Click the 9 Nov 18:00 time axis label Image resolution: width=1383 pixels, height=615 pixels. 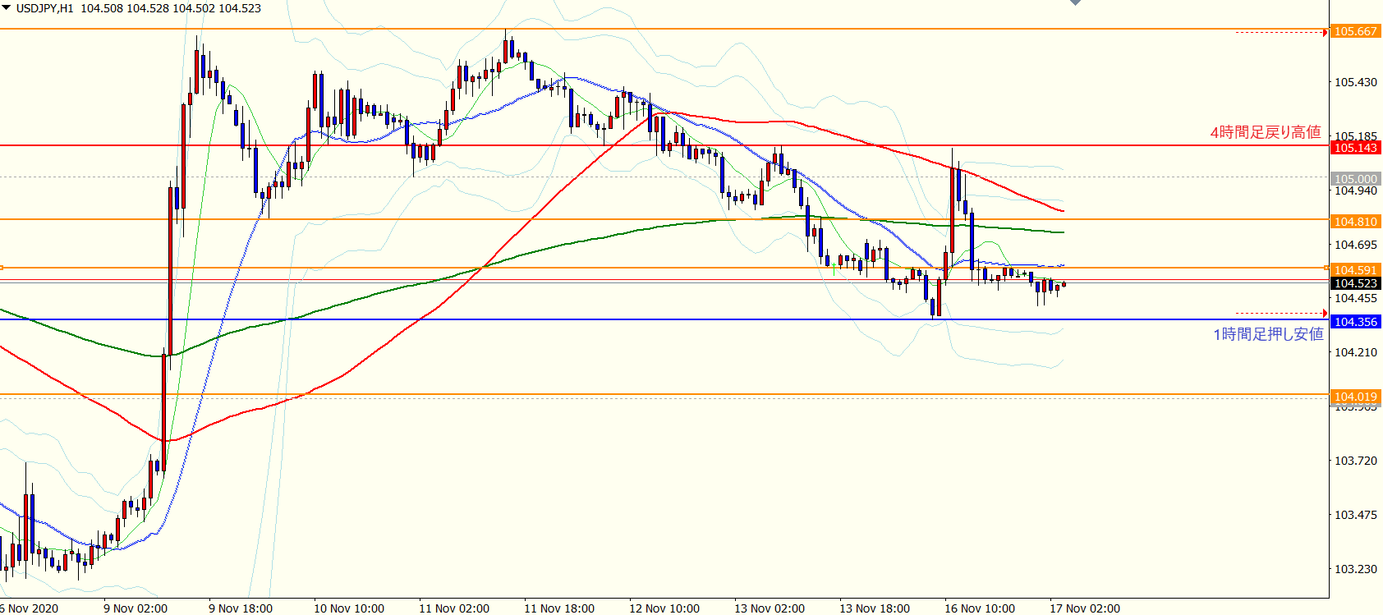point(241,608)
